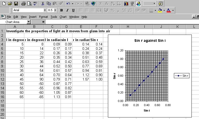Click the Cut scissors icon
The image size is (199, 119).
click(43, 4)
